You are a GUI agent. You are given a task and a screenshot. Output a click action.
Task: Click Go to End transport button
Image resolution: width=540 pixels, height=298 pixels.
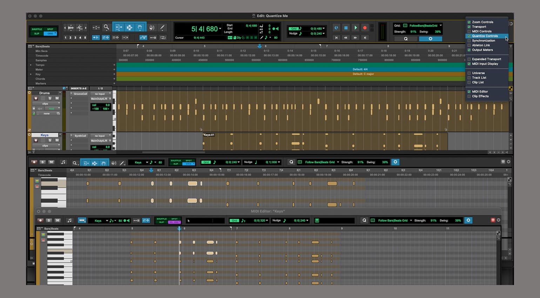point(365,38)
